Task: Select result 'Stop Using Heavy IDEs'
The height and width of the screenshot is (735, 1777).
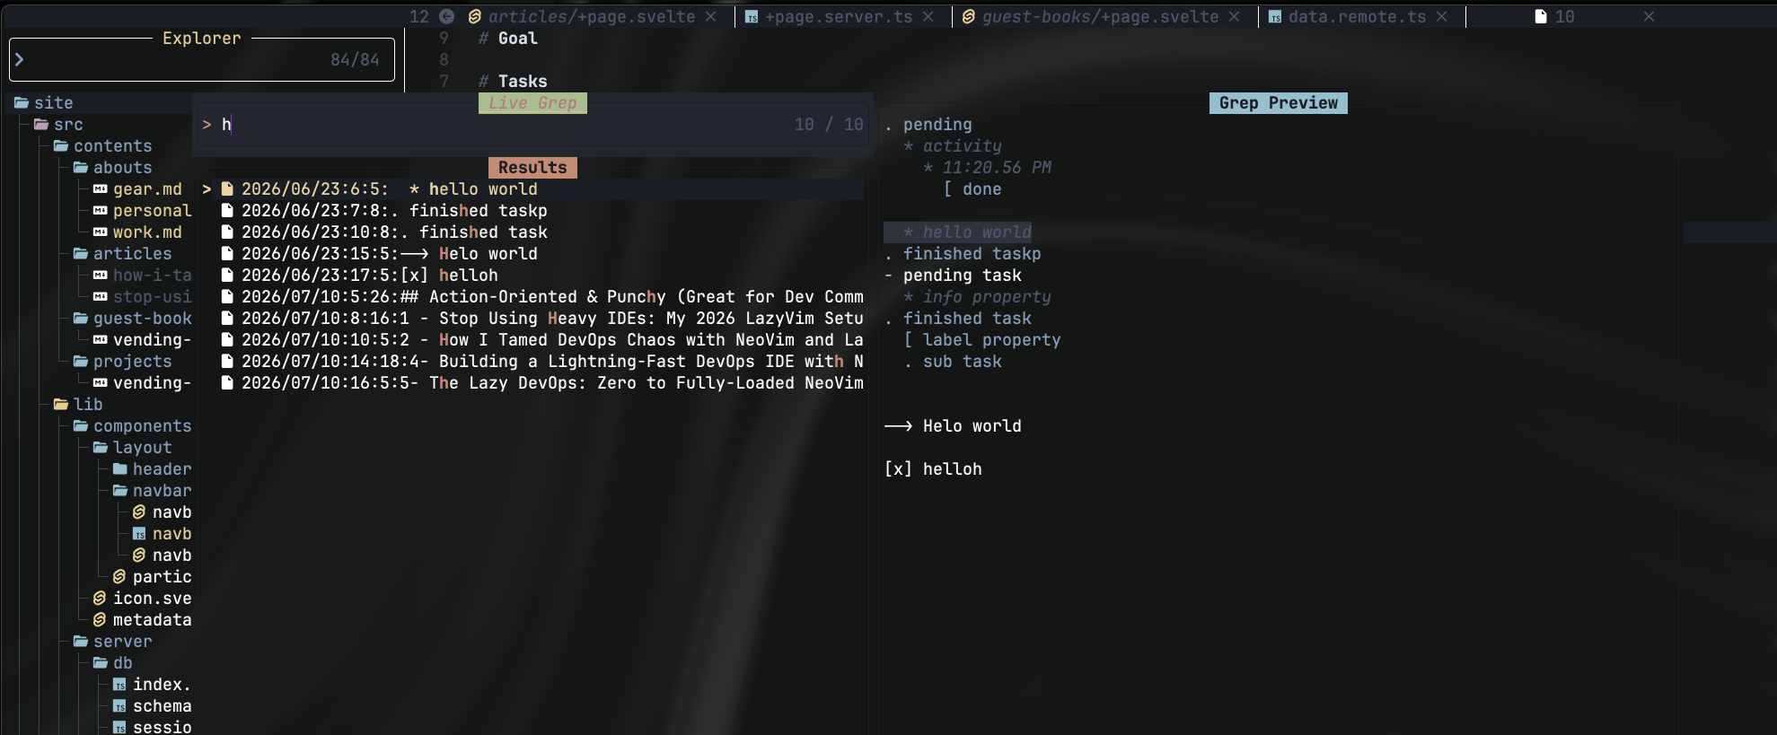Action: 532,319
